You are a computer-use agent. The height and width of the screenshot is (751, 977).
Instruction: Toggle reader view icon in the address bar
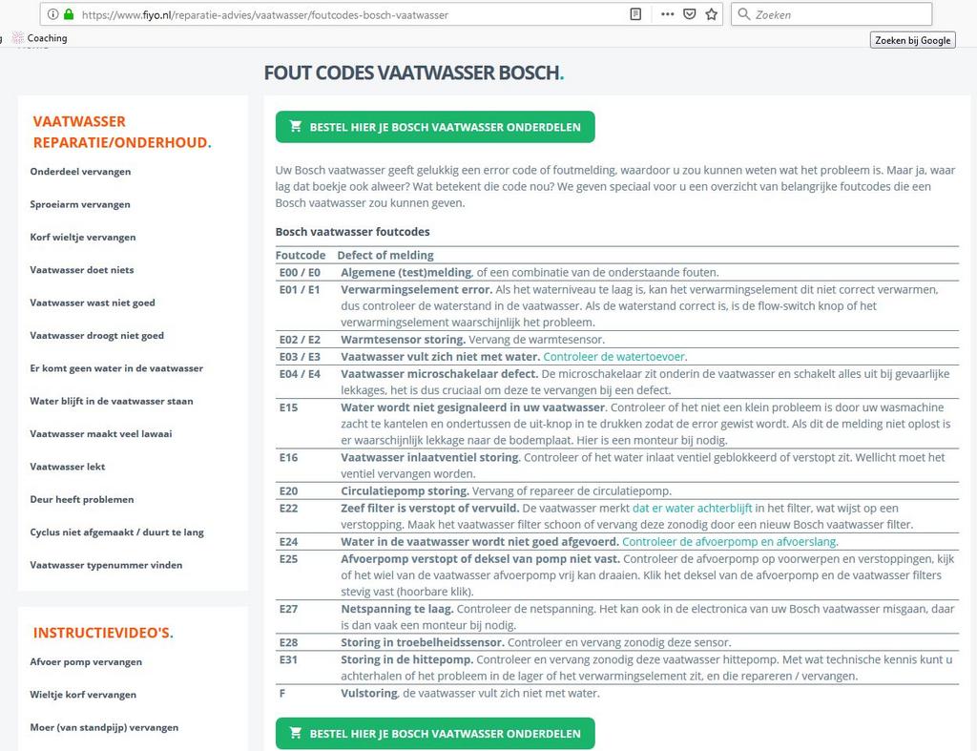pyautogui.click(x=635, y=14)
